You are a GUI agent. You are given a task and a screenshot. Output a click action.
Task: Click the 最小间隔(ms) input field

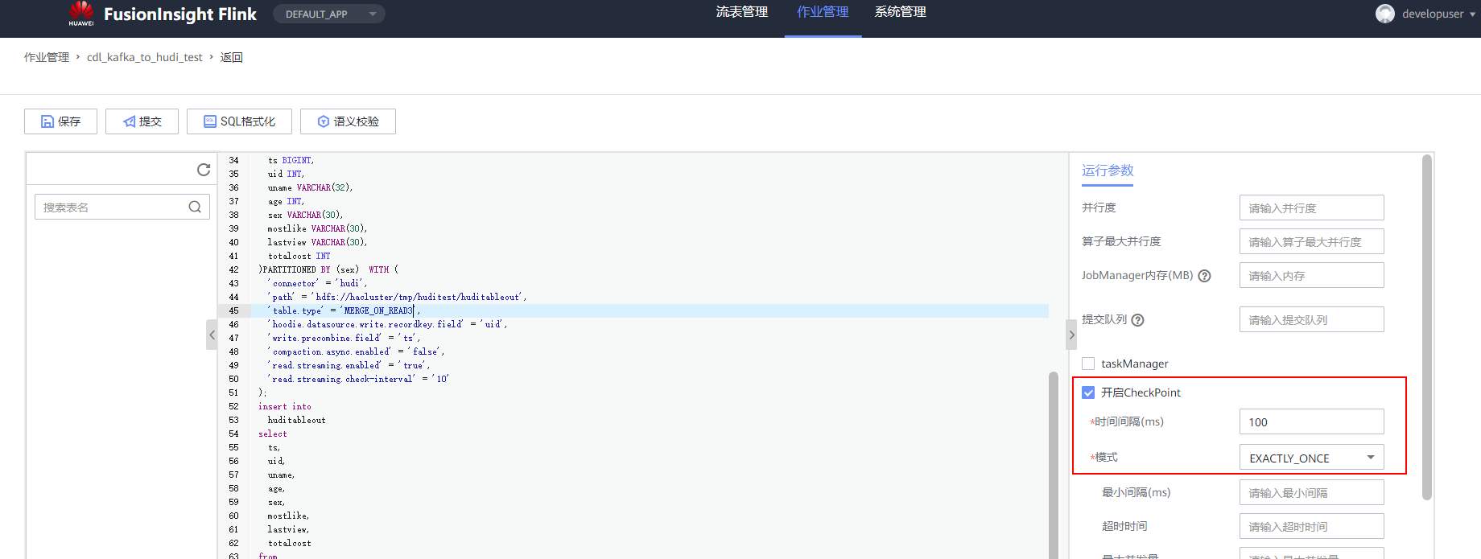tap(1311, 492)
